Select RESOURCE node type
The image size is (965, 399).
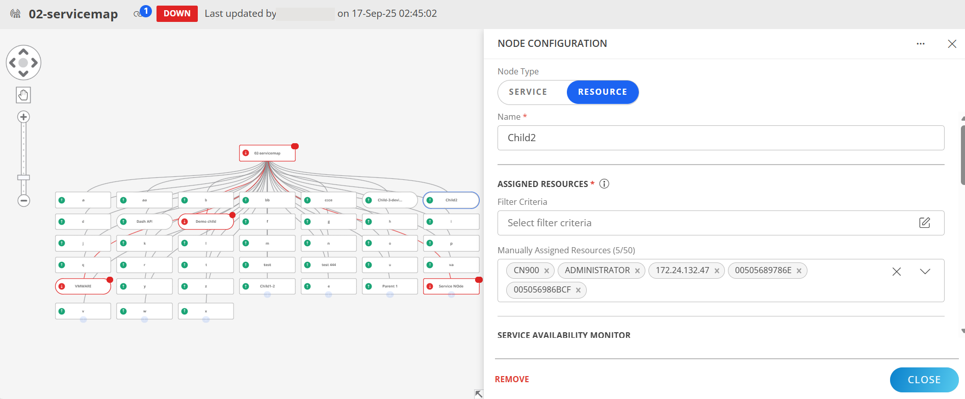(x=603, y=92)
